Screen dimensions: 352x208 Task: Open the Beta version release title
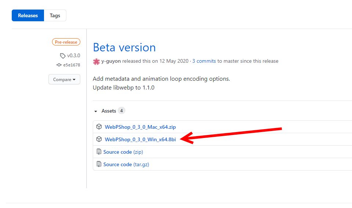(124, 47)
